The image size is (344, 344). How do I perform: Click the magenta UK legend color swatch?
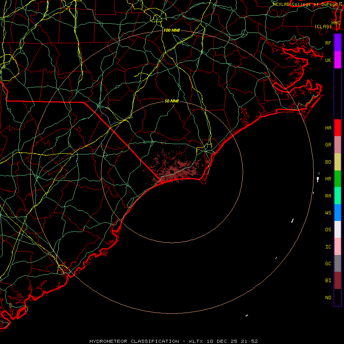pyautogui.click(x=338, y=60)
